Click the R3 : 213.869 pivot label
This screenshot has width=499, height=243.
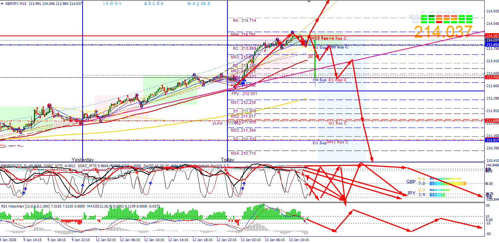[x=244, y=48]
